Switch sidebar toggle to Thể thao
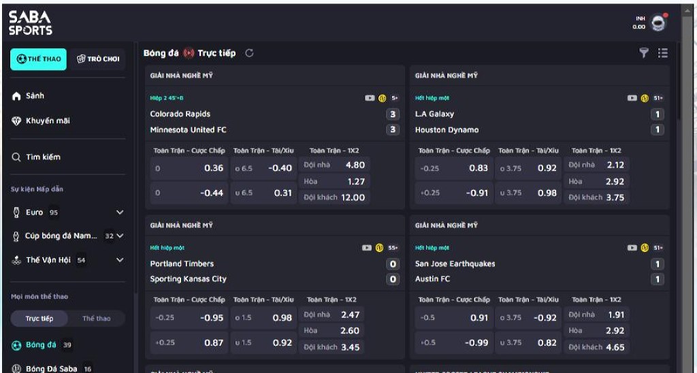 click(97, 319)
